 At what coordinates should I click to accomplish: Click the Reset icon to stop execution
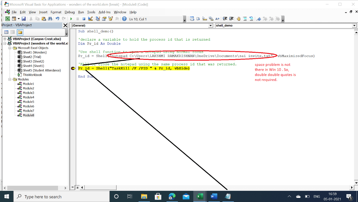[x=83, y=18]
